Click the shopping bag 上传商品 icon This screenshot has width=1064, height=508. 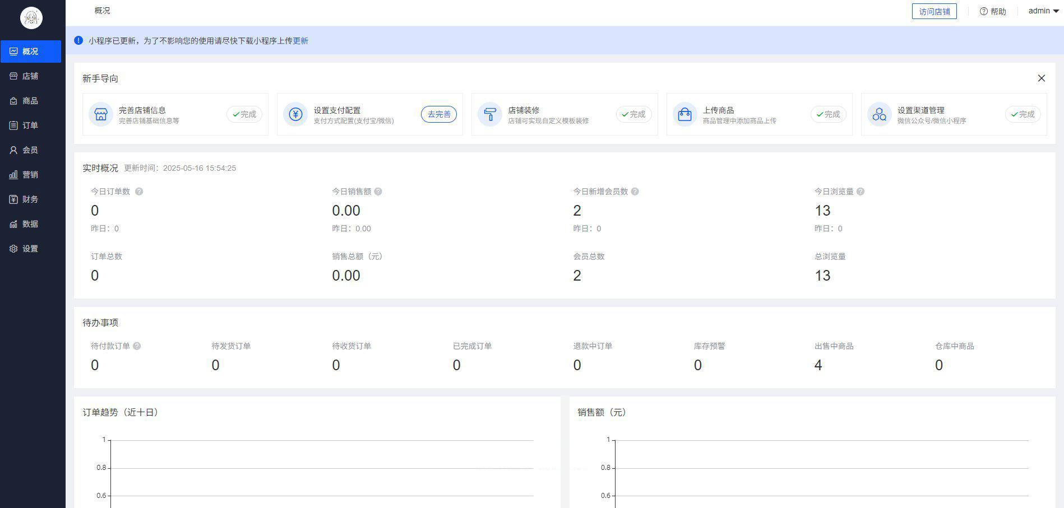pyautogui.click(x=684, y=114)
